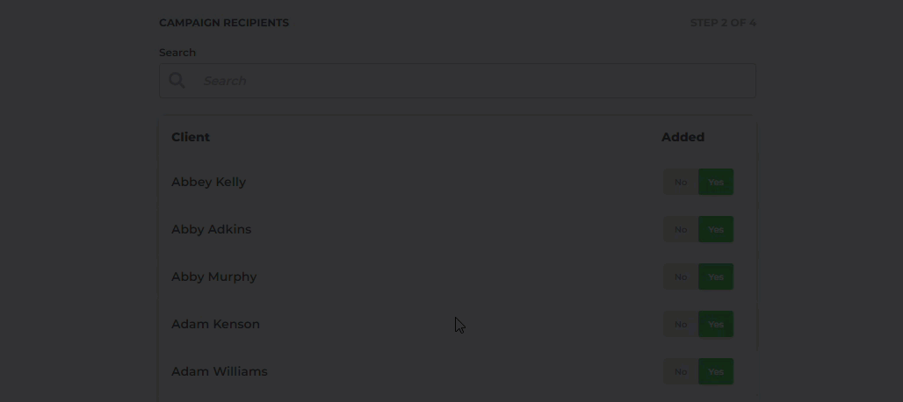Click the Added column header
This screenshot has width=903, height=402.
click(683, 137)
